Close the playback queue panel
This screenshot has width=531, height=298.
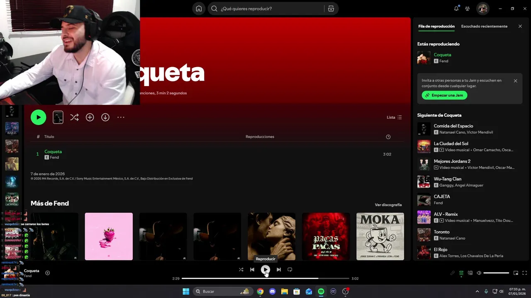click(520, 26)
